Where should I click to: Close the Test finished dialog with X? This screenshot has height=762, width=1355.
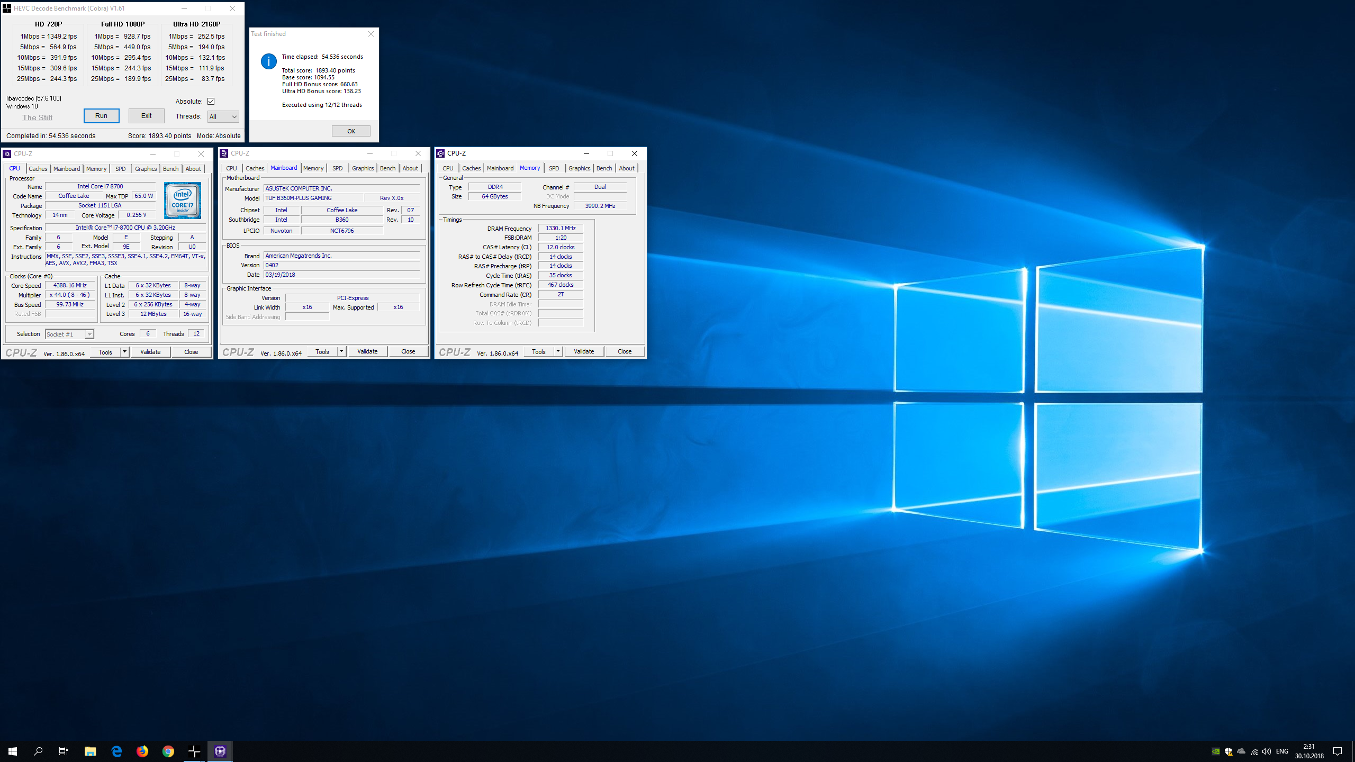pos(371,34)
